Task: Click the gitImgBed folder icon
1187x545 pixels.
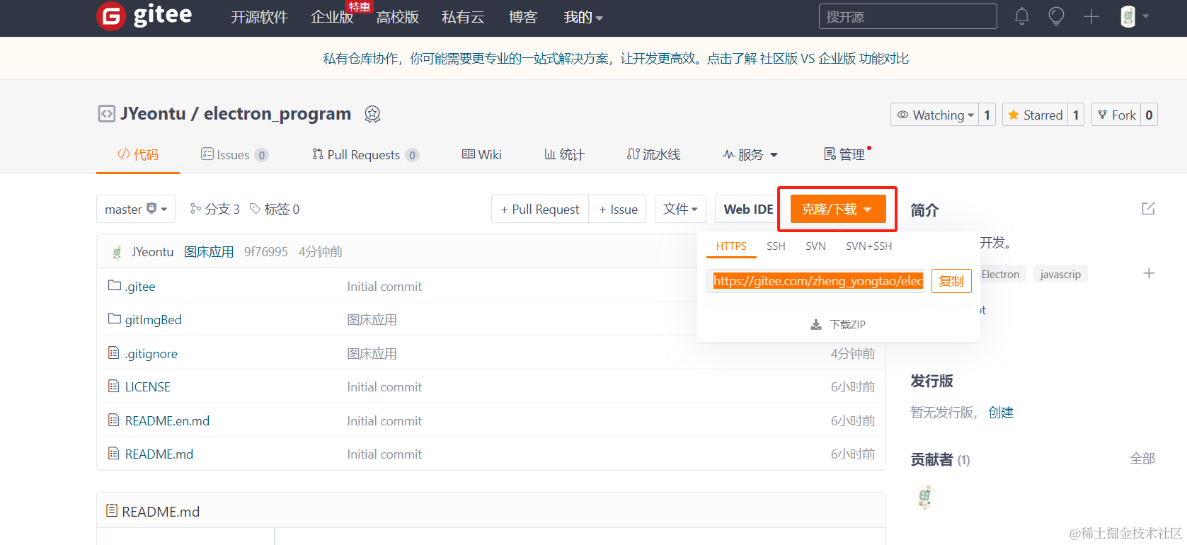Action: click(x=114, y=319)
